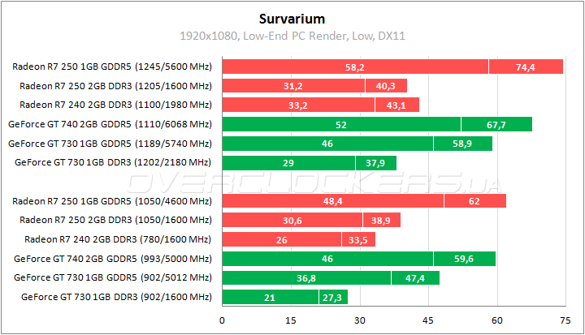
Task: Click the 58,2 value on the red bar
Action: click(354, 67)
